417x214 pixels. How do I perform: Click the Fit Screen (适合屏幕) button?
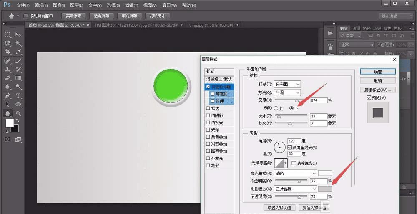[x=102, y=16]
